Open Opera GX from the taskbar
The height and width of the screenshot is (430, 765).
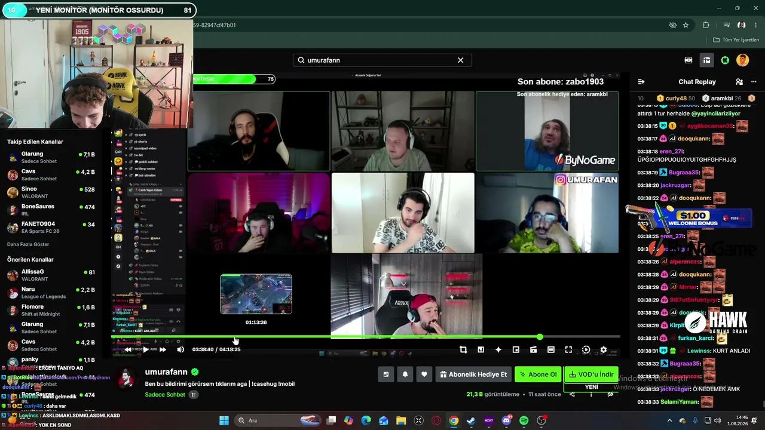tap(436, 420)
